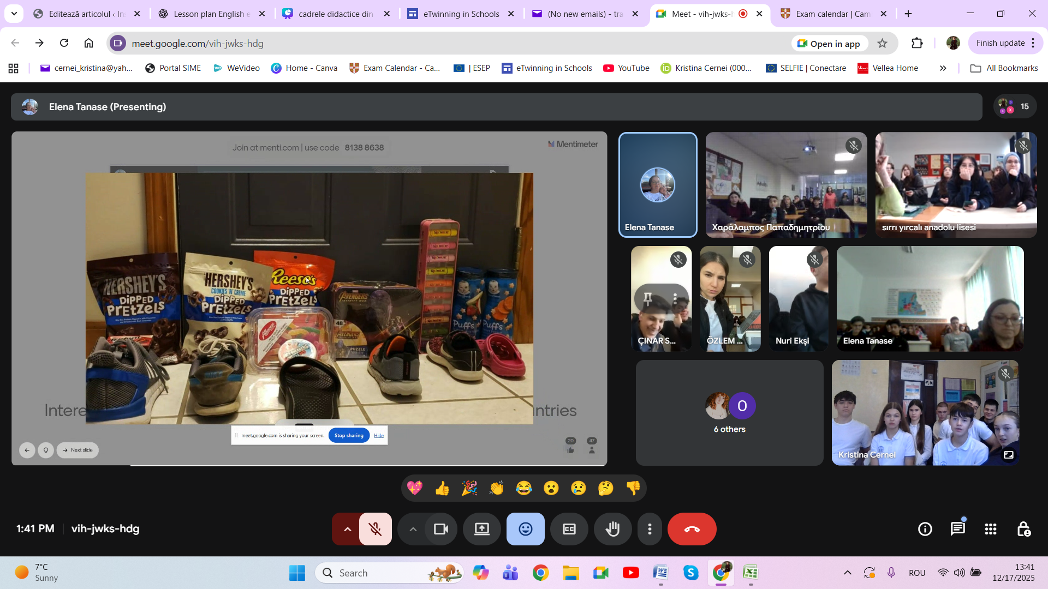Open host controls lock icon
The width and height of the screenshot is (1048, 589).
(x=1023, y=529)
